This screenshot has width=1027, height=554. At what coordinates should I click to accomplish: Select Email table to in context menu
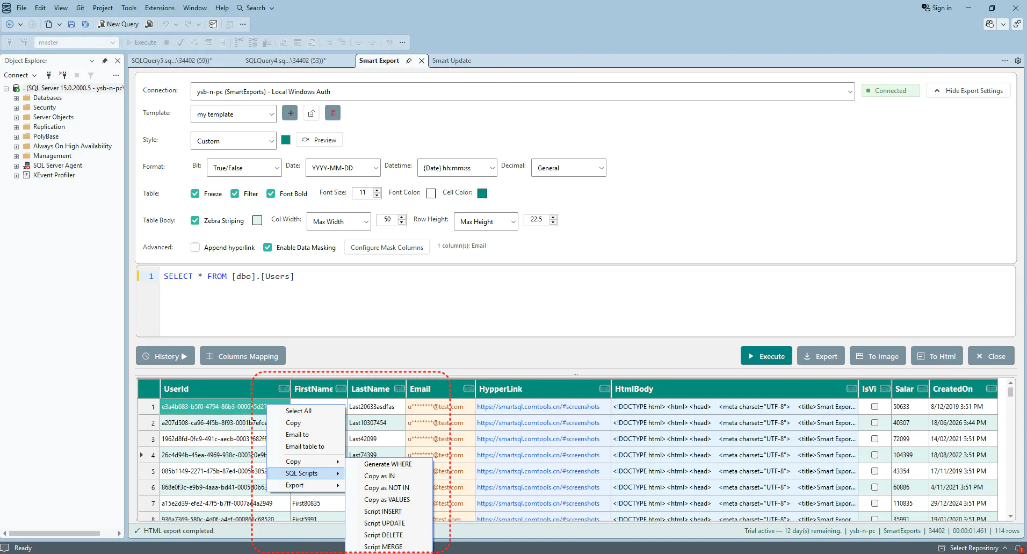(x=305, y=447)
